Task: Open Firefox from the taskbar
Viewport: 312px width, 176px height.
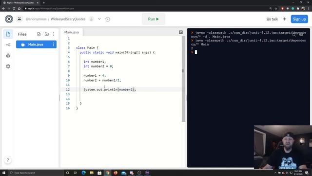Action: (x=116, y=173)
